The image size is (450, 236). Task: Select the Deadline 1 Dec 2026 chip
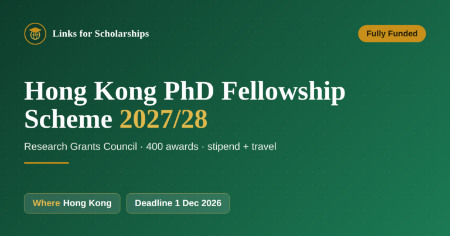[178, 203]
